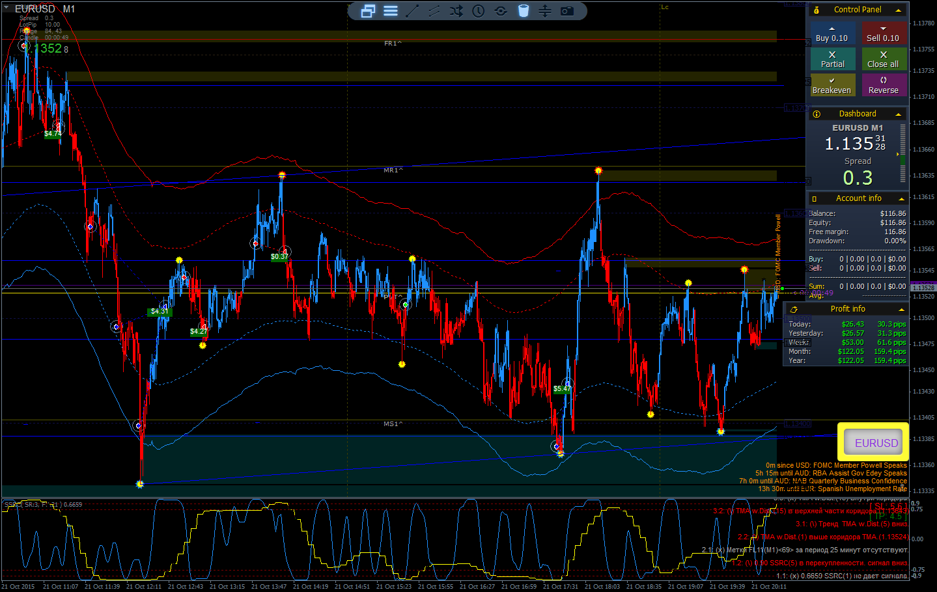Click the shuffle arrows toolbar icon
The height and width of the screenshot is (592, 937).
(456, 11)
